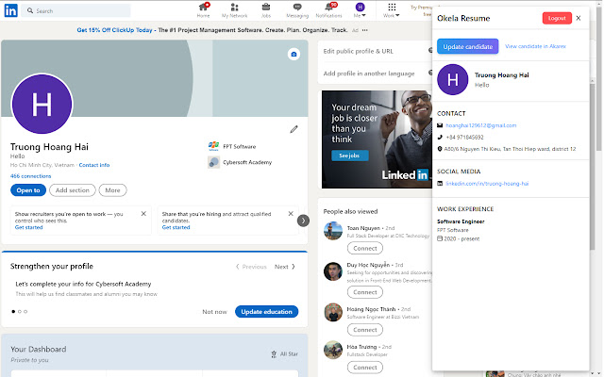Click the large H profile avatar
This screenshot has height=377, width=604.
(x=42, y=104)
